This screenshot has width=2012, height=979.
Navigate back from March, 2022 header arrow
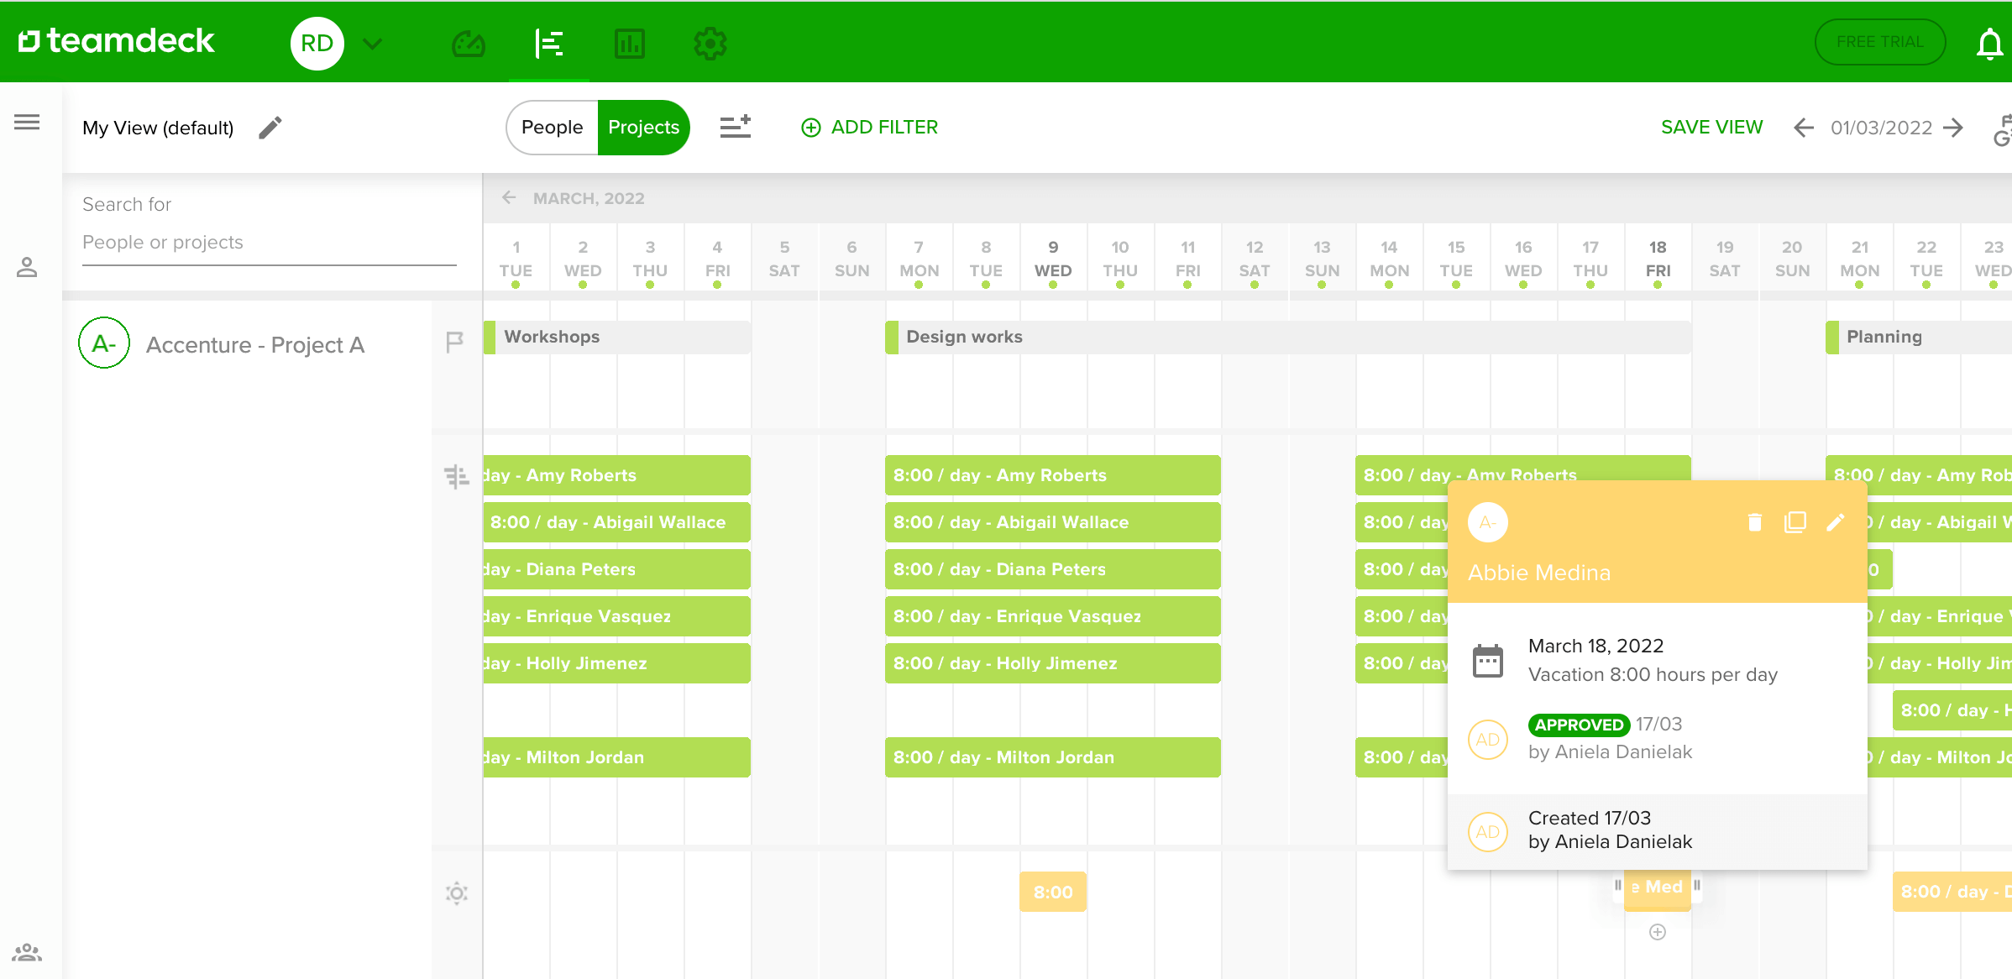[x=509, y=198]
